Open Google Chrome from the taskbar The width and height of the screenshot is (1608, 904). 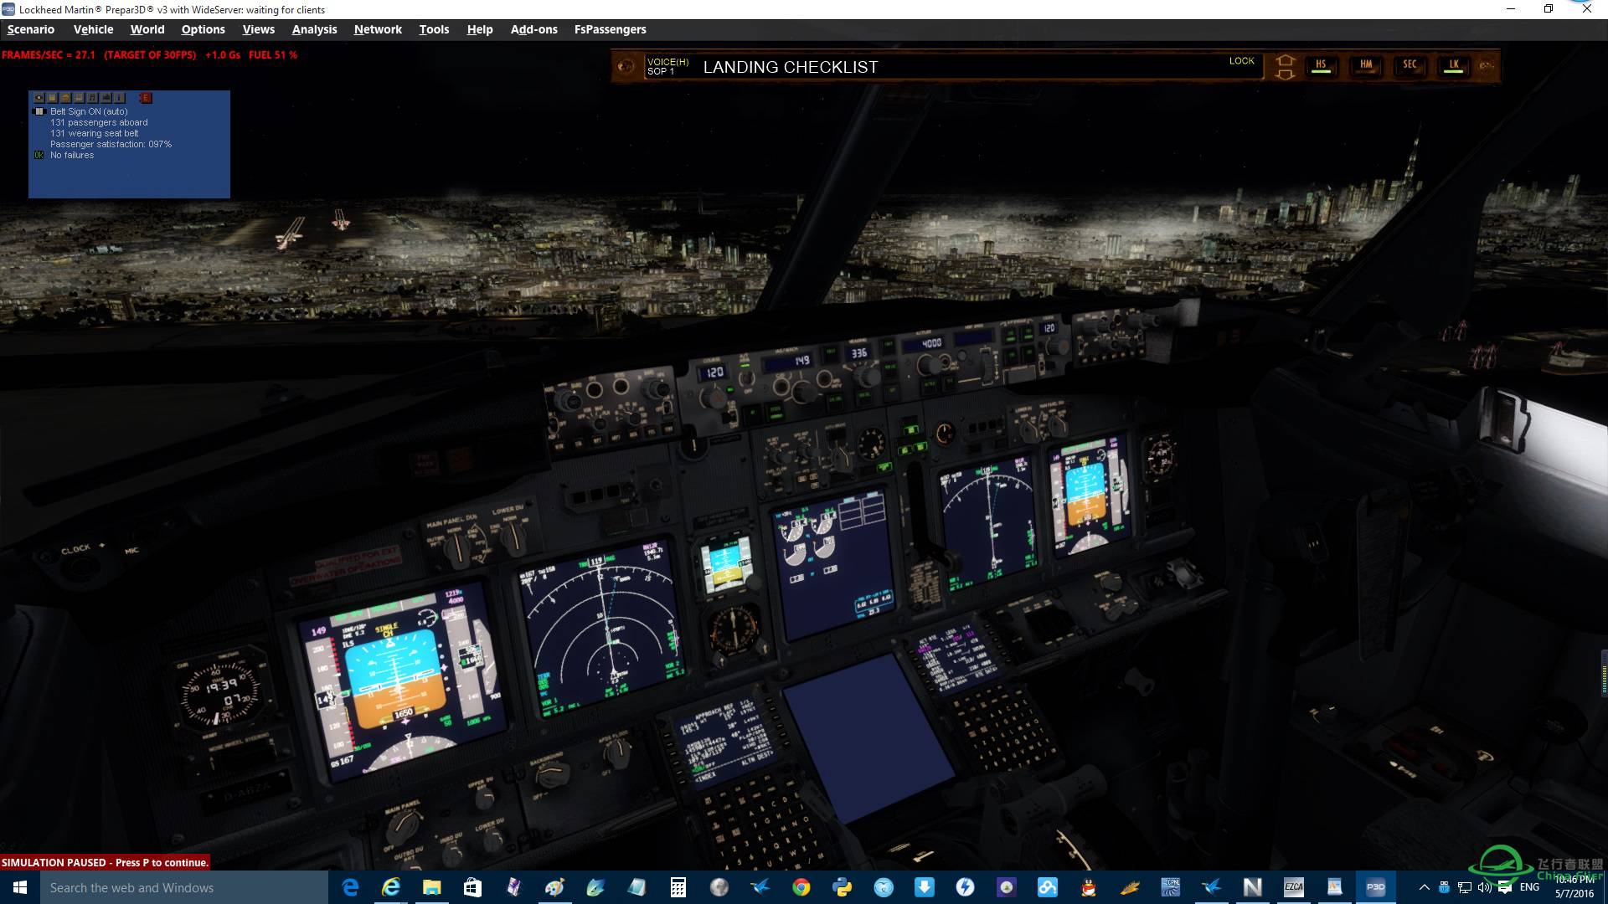pyautogui.click(x=801, y=887)
